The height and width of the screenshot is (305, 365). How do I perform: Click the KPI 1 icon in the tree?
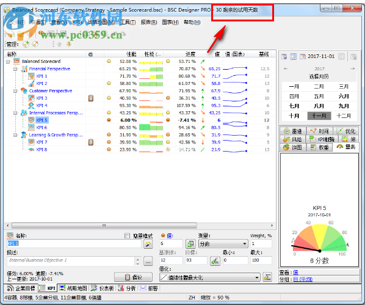point(31,76)
